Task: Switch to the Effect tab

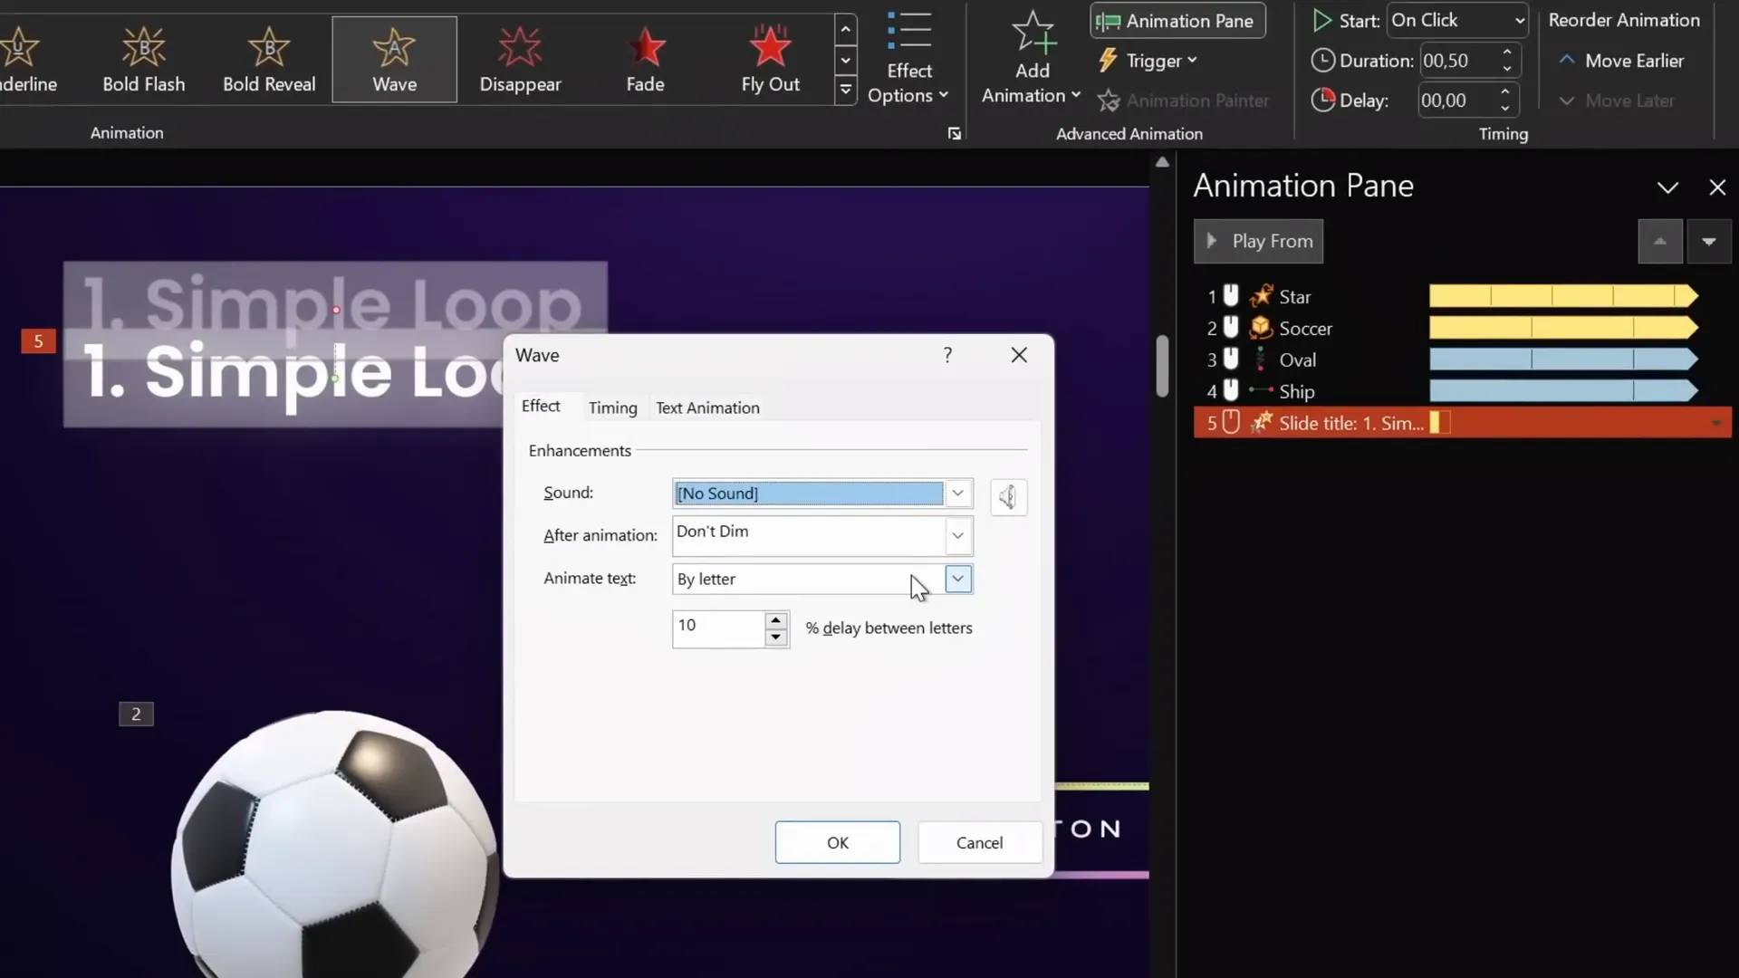Action: 541,407
